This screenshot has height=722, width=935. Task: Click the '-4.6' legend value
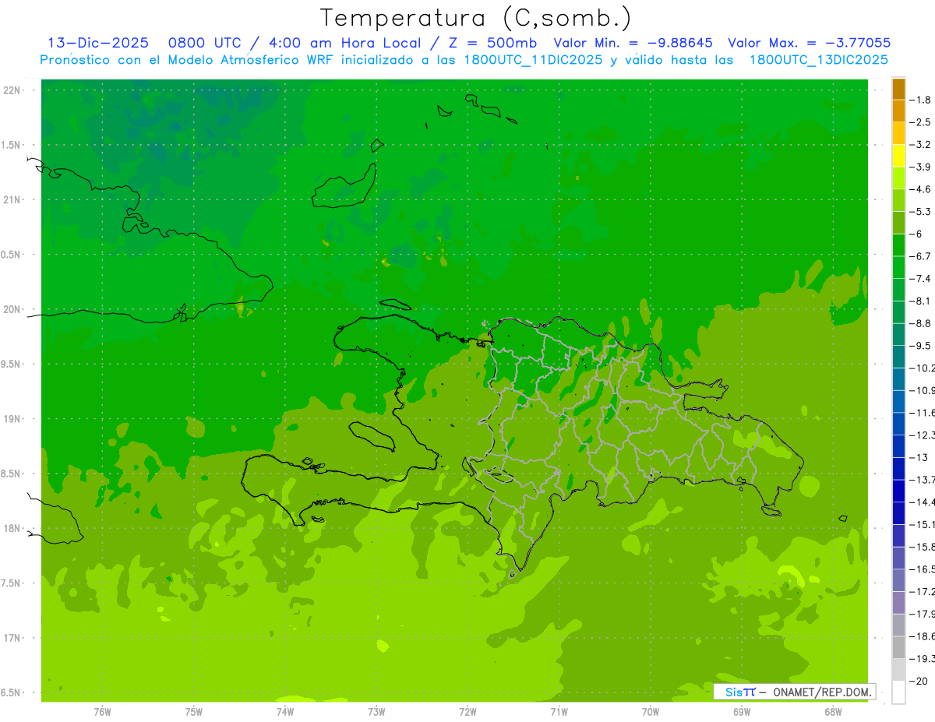click(920, 189)
